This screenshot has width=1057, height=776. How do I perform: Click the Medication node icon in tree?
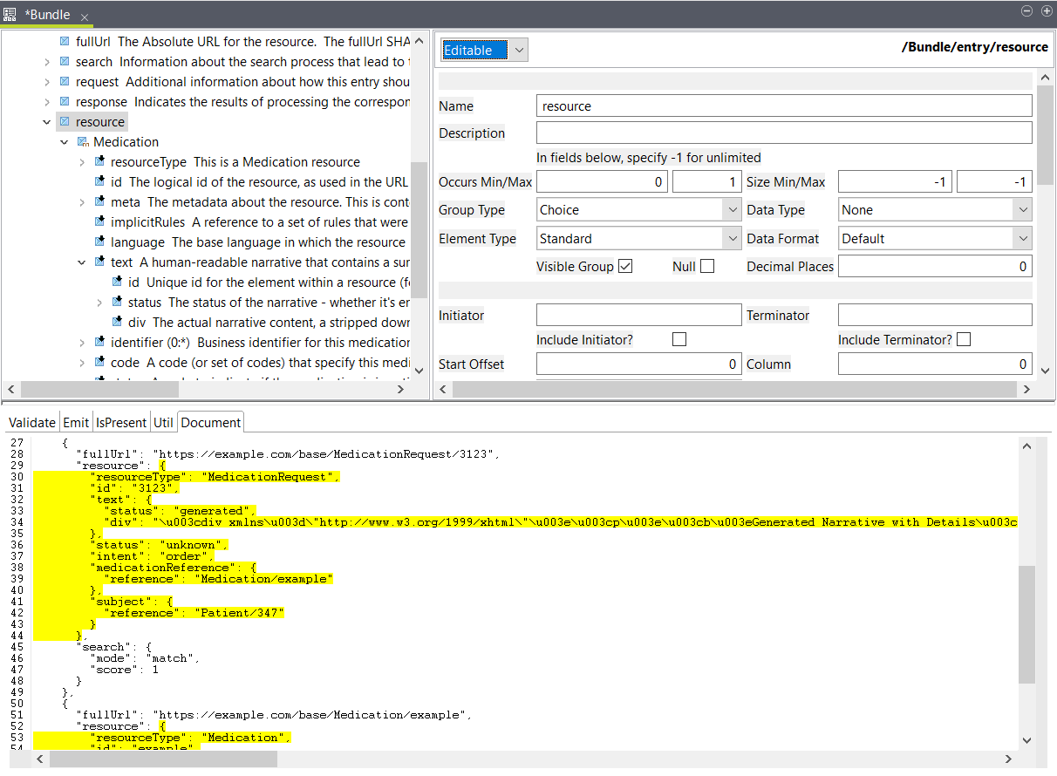click(x=83, y=142)
